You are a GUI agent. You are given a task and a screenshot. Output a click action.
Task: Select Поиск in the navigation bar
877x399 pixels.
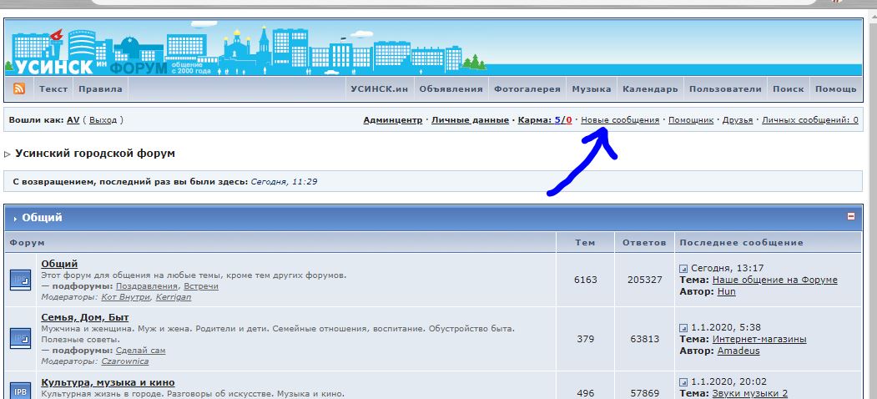point(788,89)
